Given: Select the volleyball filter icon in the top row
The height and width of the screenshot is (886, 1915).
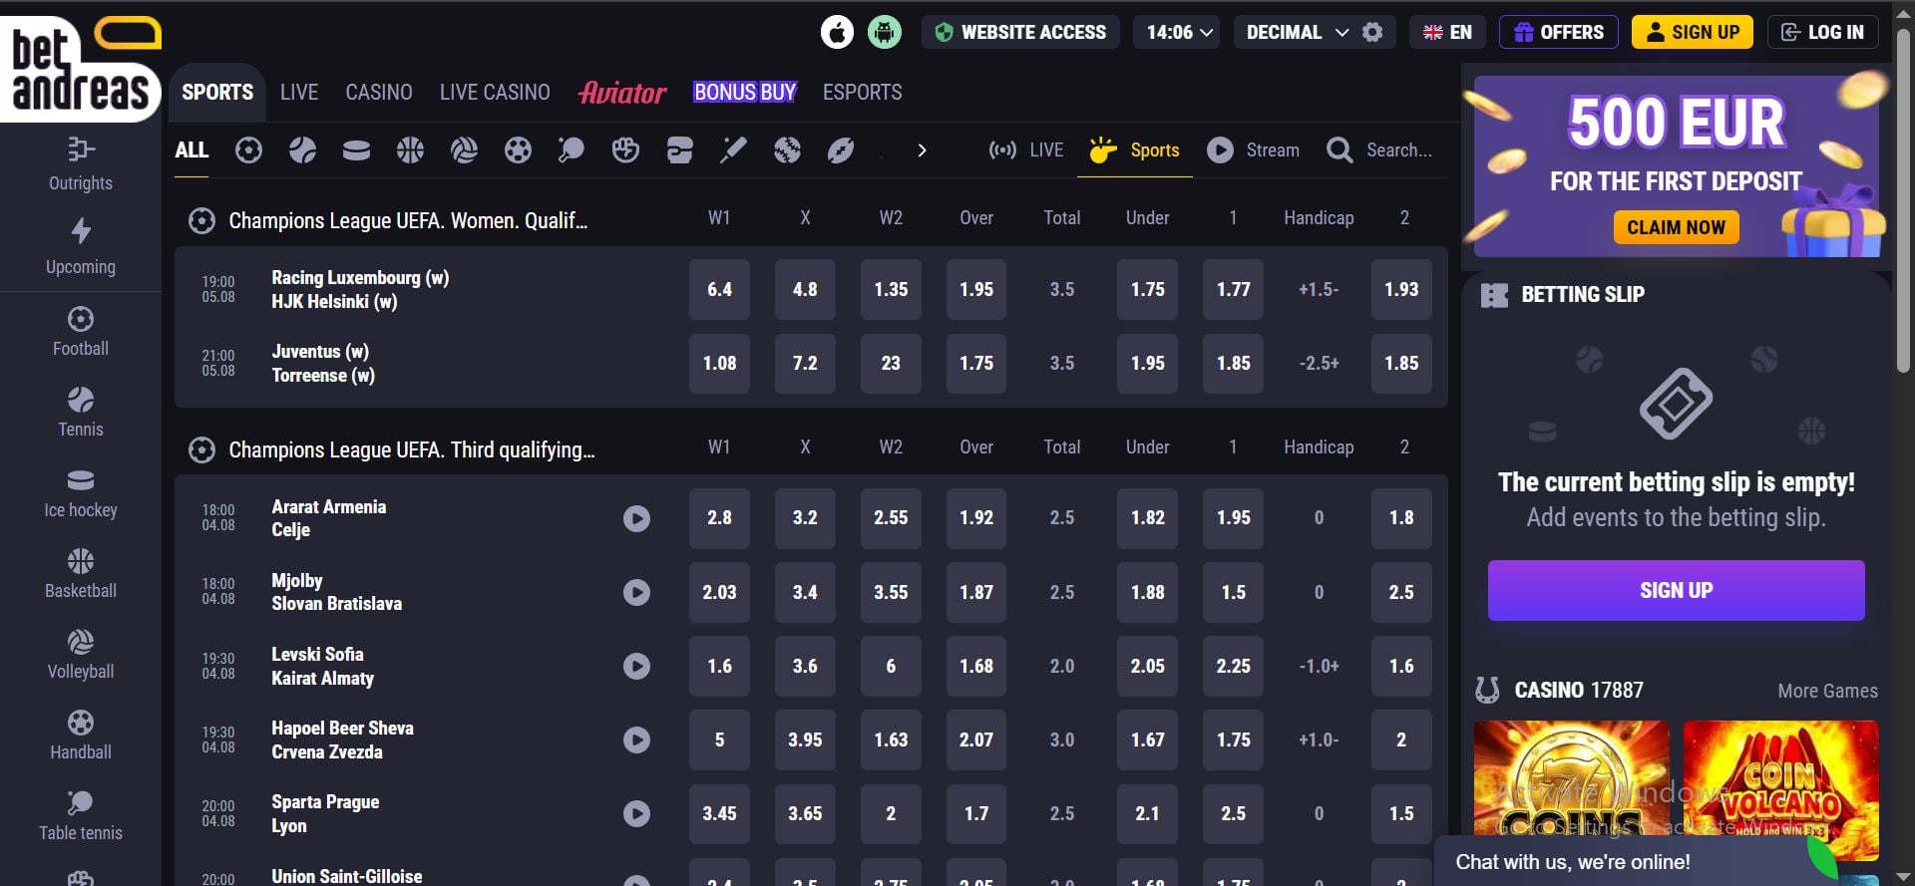Looking at the screenshot, I should [464, 150].
